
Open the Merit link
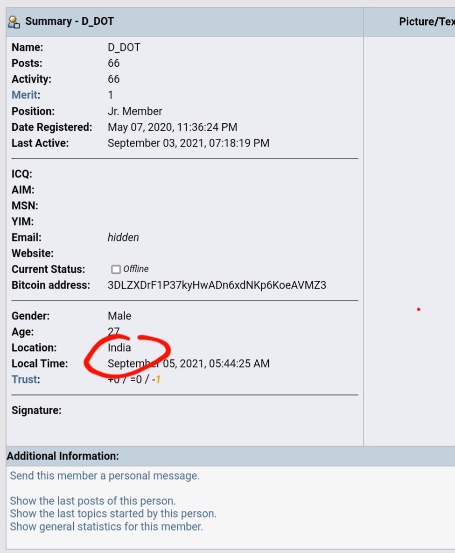click(x=24, y=95)
